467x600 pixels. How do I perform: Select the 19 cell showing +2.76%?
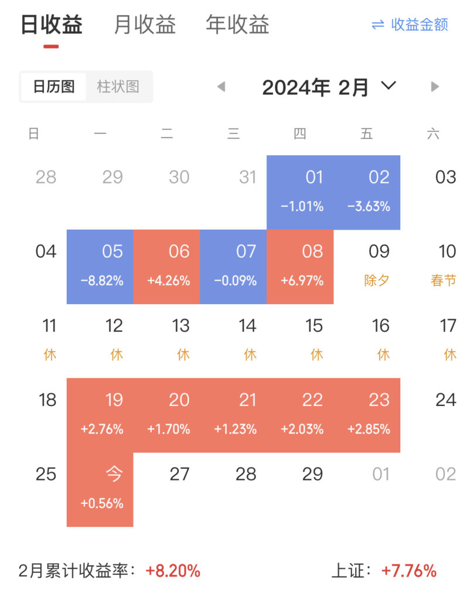tap(100, 415)
